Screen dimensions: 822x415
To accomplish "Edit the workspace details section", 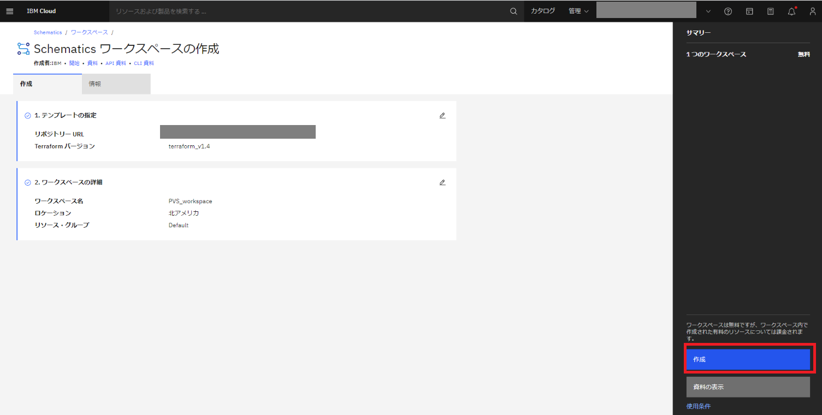I will (x=442, y=182).
